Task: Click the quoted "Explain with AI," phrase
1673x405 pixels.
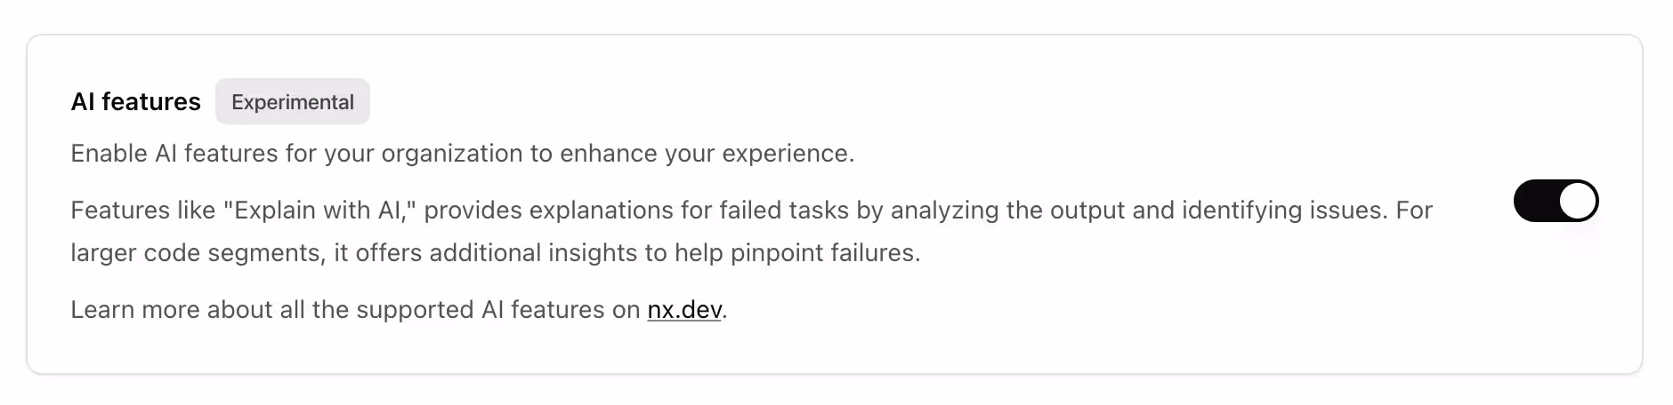Action: coord(320,210)
